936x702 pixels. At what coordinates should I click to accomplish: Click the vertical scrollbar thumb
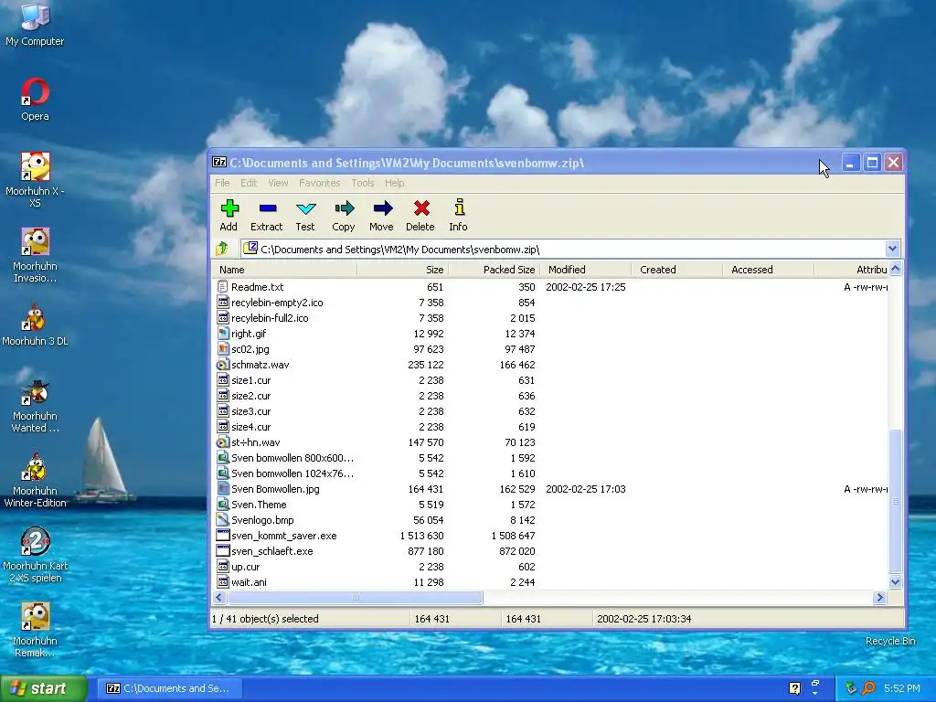[895, 502]
